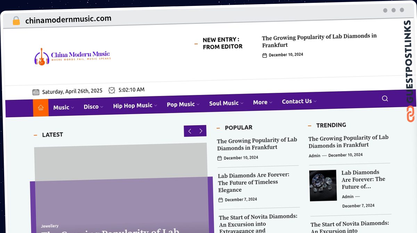Expand the Disco menu chevron
This screenshot has width=417, height=233.
pyautogui.click(x=102, y=107)
